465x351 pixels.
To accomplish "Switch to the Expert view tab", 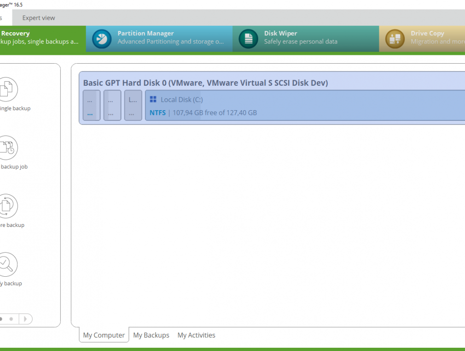I will [x=39, y=18].
